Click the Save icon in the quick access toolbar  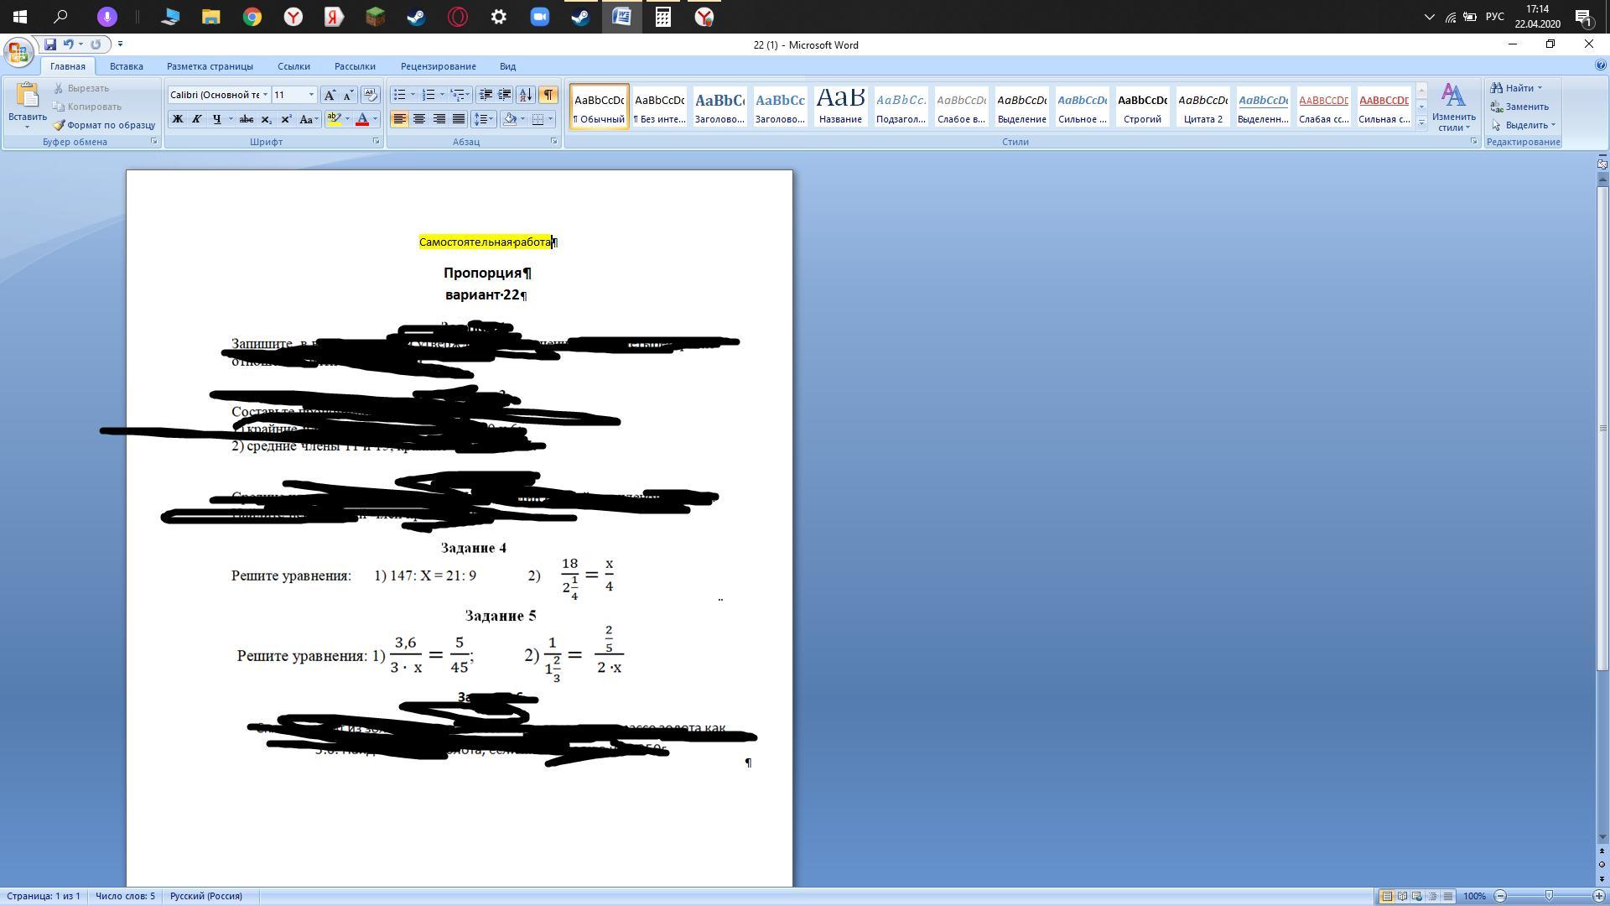[x=50, y=44]
